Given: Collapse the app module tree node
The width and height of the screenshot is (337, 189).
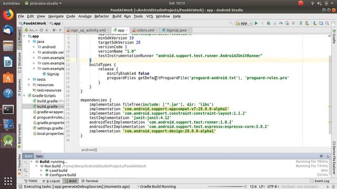Looking at the screenshot, I should pyautogui.click(x=24, y=36).
